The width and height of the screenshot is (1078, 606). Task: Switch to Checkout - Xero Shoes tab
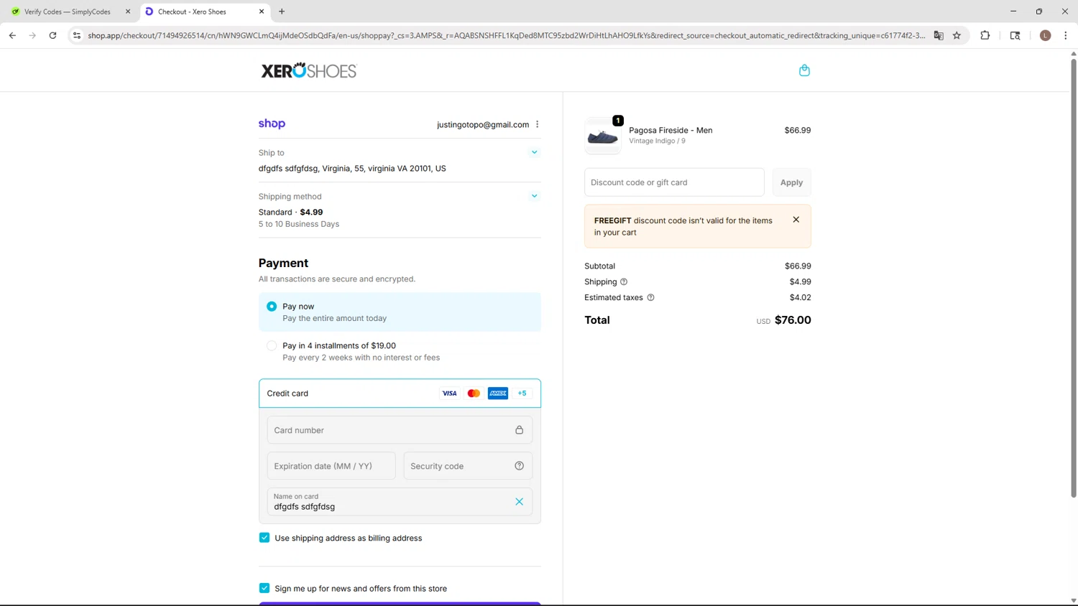click(x=205, y=11)
